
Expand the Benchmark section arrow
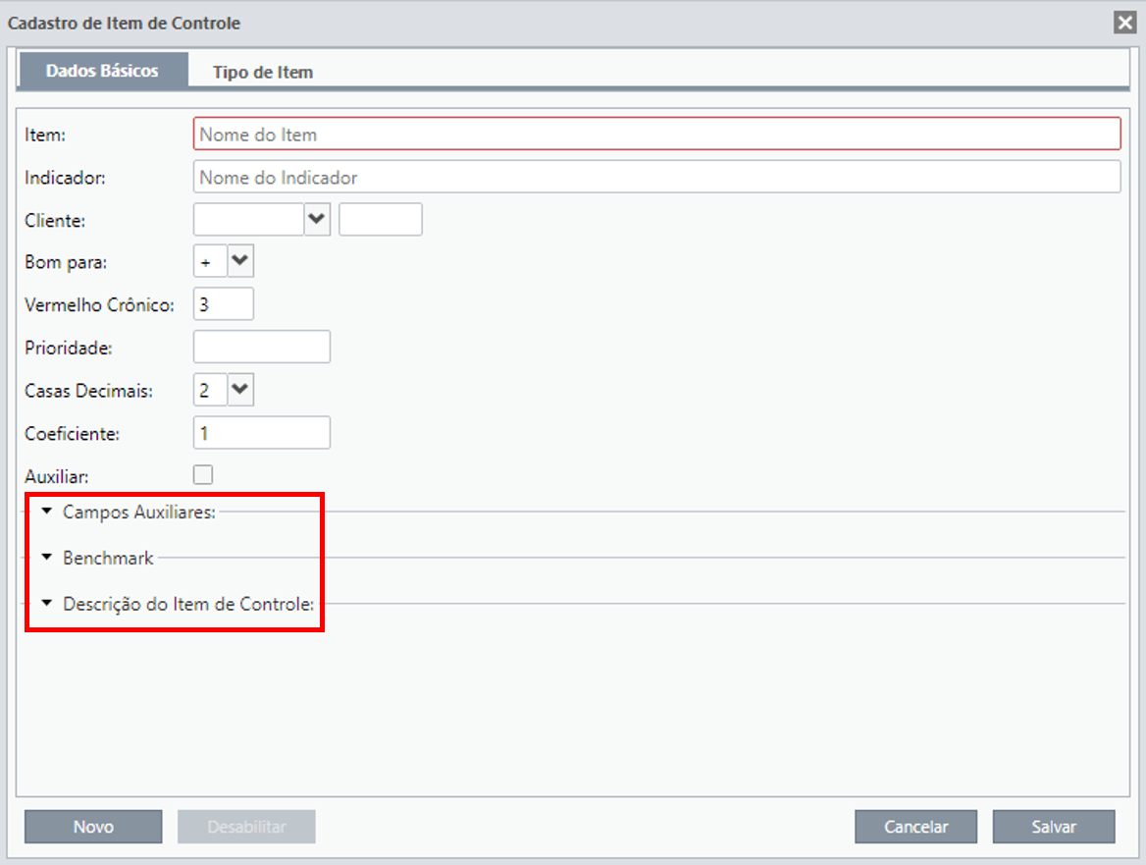pyautogui.click(x=47, y=557)
